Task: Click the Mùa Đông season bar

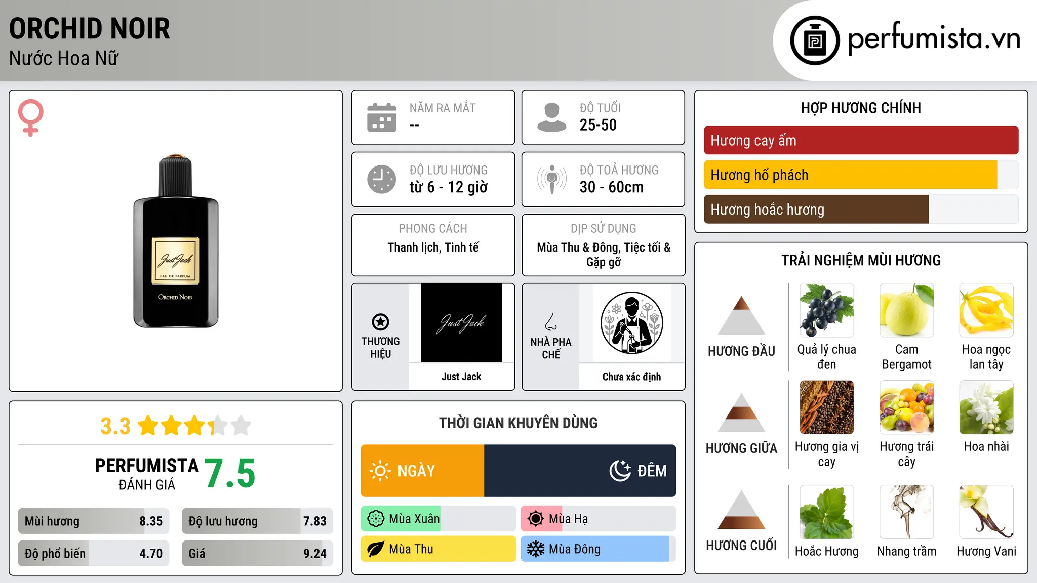Action: pyautogui.click(x=599, y=549)
